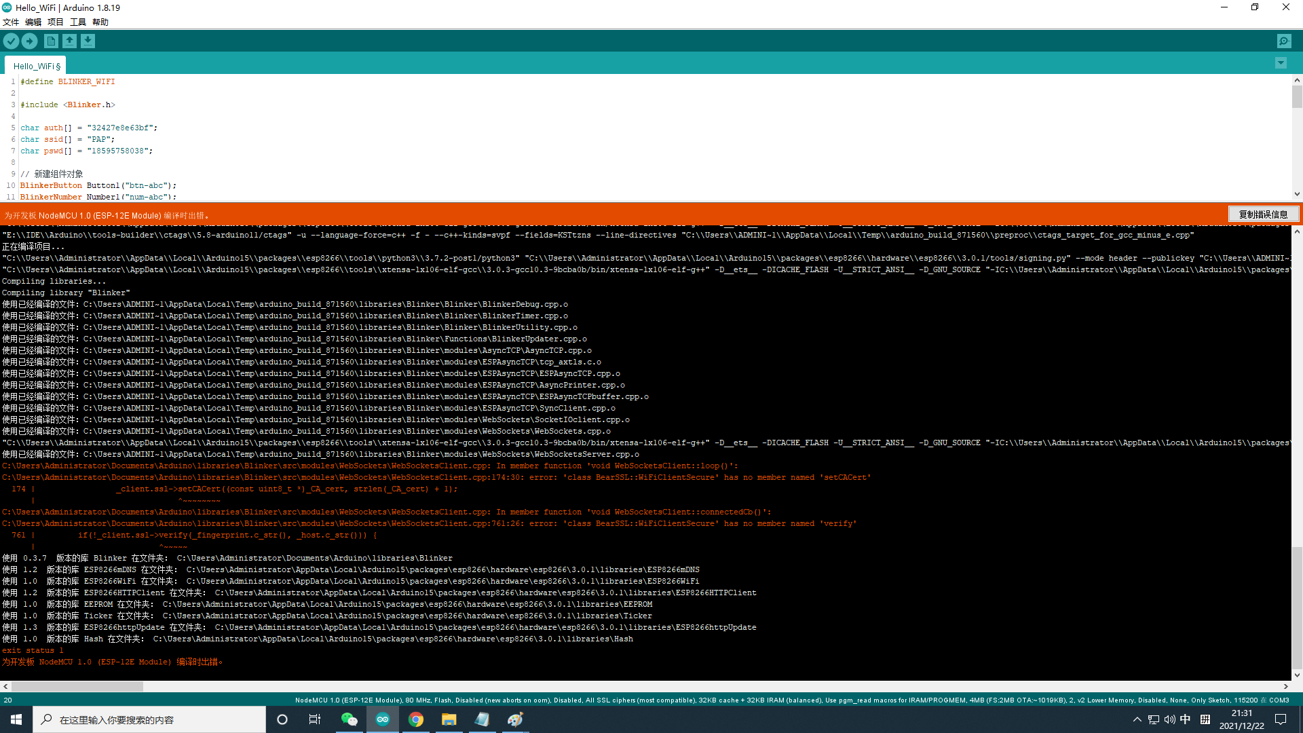Open the 帮助 menu
The height and width of the screenshot is (733, 1303).
(100, 22)
